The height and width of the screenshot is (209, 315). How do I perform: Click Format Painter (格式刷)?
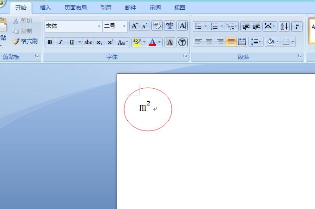[25, 41]
